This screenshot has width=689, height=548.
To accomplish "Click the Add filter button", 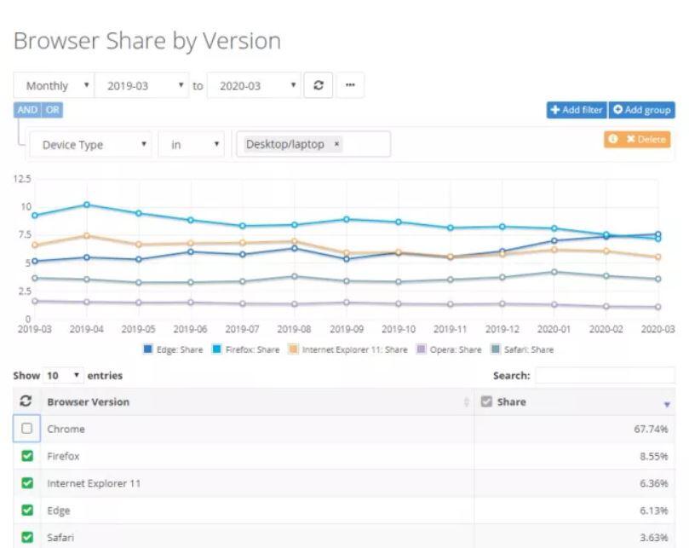I will click(x=576, y=110).
